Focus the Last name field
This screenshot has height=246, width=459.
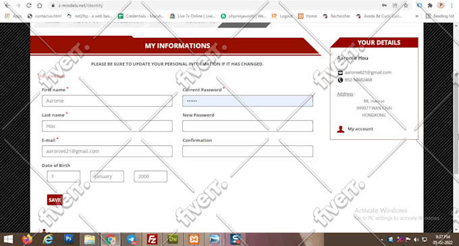pyautogui.click(x=107, y=126)
